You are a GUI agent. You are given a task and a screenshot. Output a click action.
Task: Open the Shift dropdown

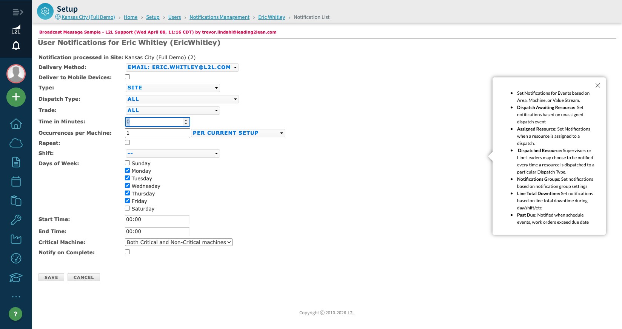(173, 154)
